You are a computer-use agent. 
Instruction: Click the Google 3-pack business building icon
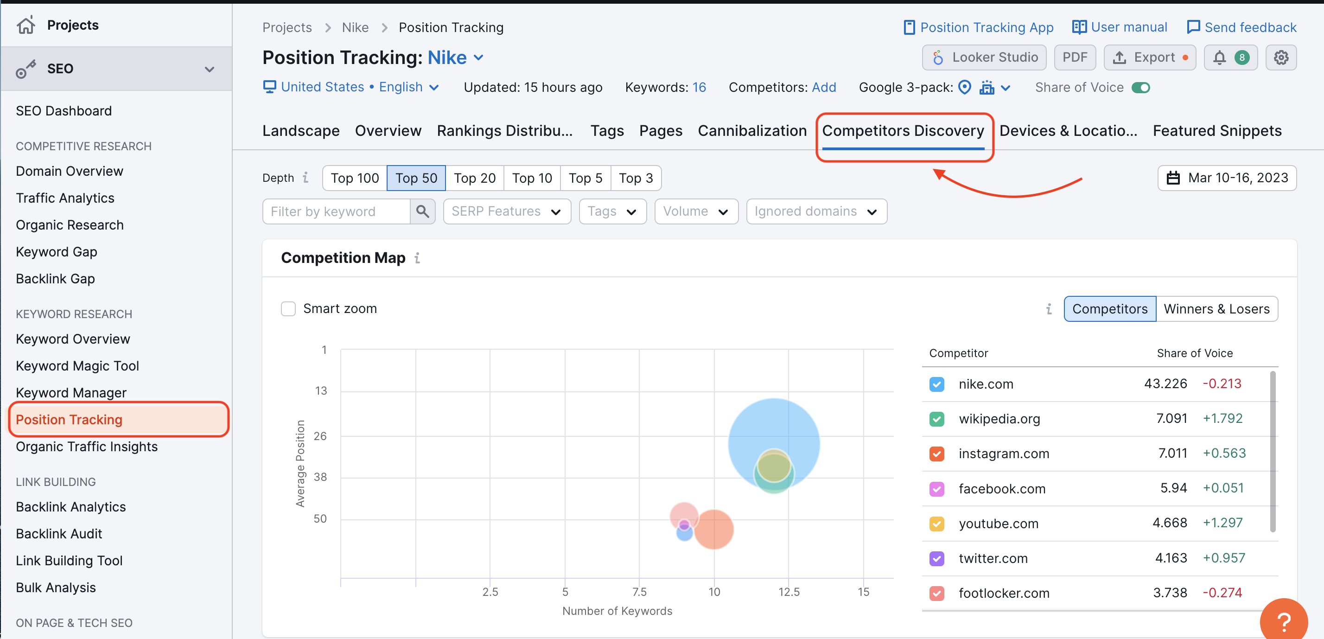click(x=987, y=87)
